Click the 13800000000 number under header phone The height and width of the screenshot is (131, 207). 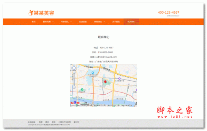(x=173, y=16)
